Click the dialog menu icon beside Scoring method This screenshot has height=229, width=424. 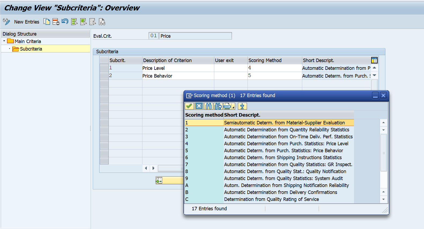[x=189, y=96]
